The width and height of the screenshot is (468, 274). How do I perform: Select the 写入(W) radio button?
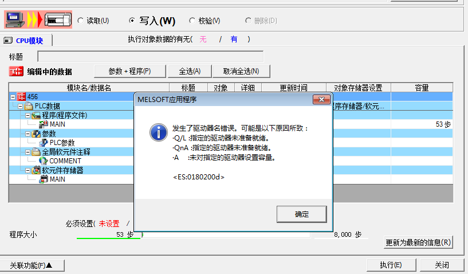coord(132,21)
